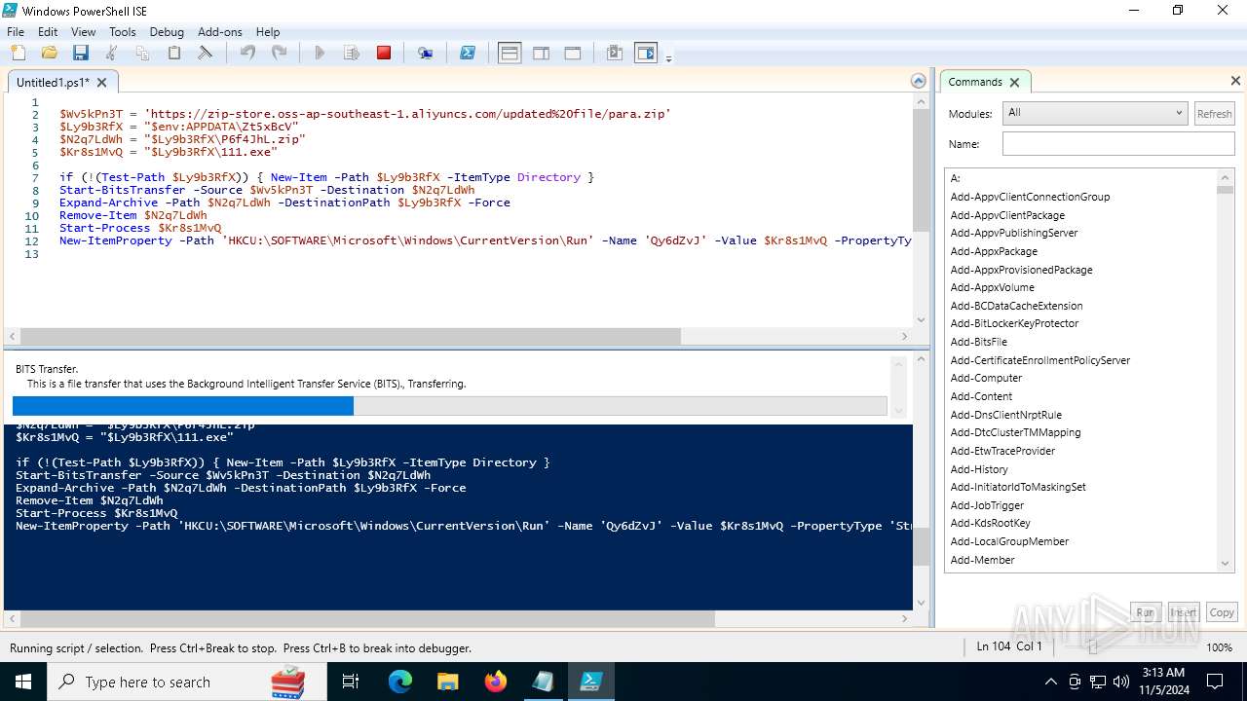Select the Commands tab
The image size is (1247, 701).
tap(975, 83)
